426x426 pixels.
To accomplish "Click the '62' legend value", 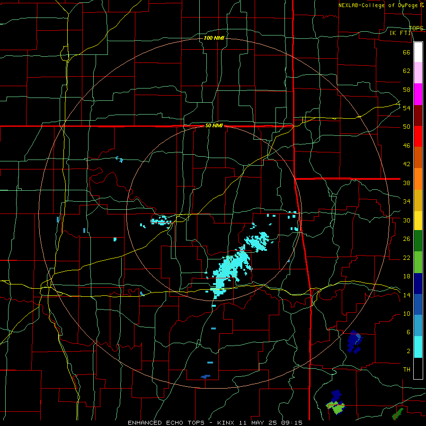I will [x=407, y=71].
